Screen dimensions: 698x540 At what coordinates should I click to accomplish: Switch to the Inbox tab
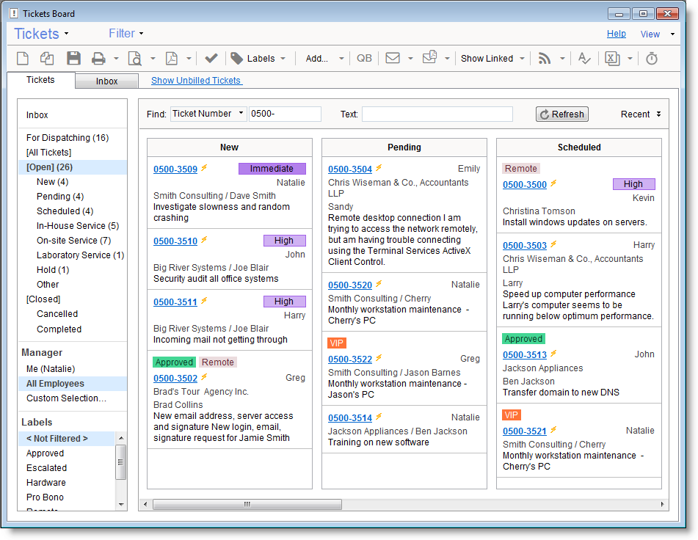106,81
